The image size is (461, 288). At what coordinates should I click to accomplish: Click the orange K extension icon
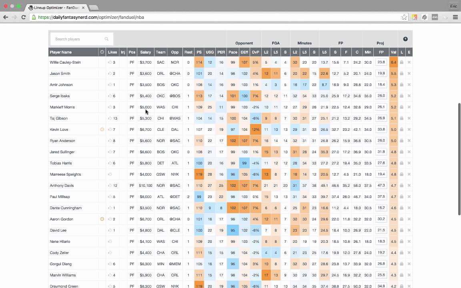coord(414,17)
